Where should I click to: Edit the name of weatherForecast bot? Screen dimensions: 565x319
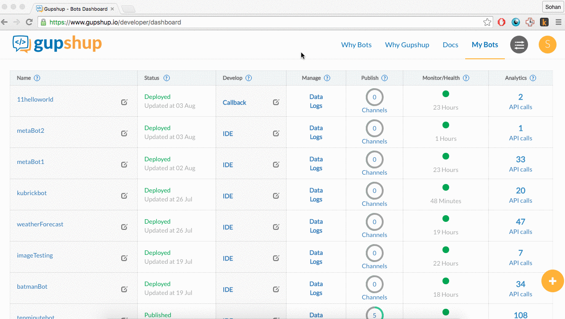124,227
